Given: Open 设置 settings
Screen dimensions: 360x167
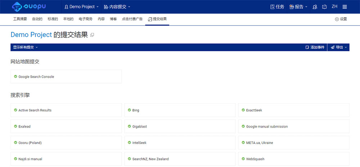Looking at the screenshot, I should coord(341,19).
